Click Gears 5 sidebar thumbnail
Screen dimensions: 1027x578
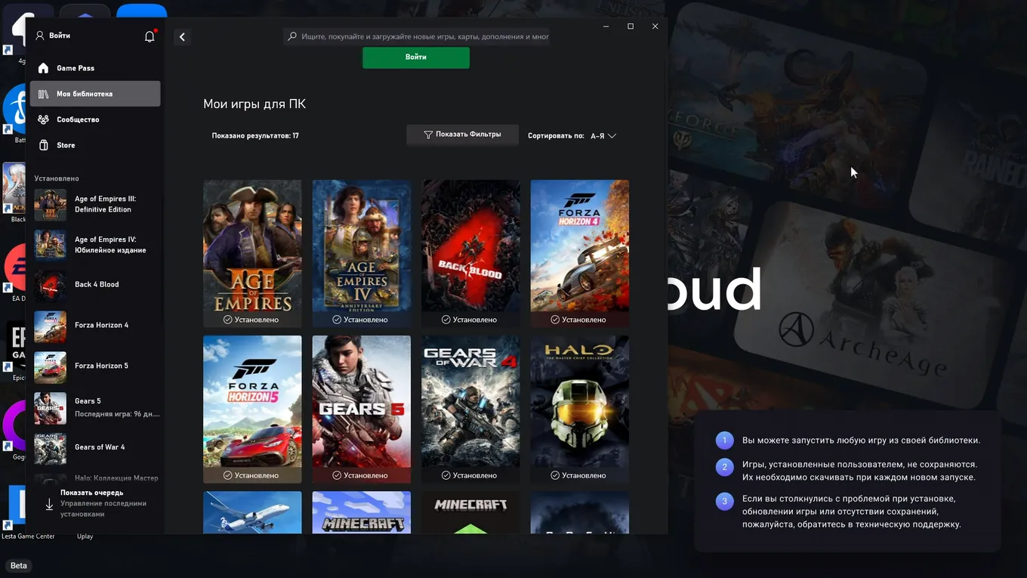pos(50,407)
